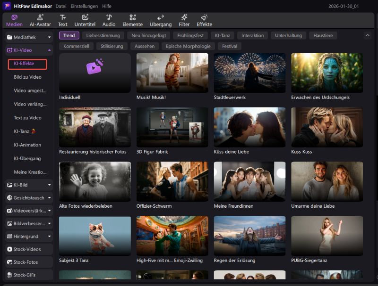
Task: Open the Effekte panel
Action: pos(204,20)
